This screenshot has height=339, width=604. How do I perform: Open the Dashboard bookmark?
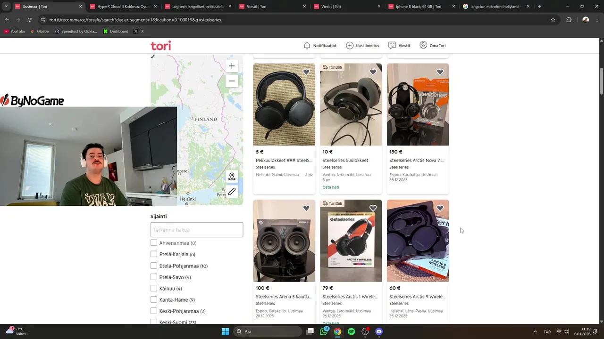(x=116, y=31)
